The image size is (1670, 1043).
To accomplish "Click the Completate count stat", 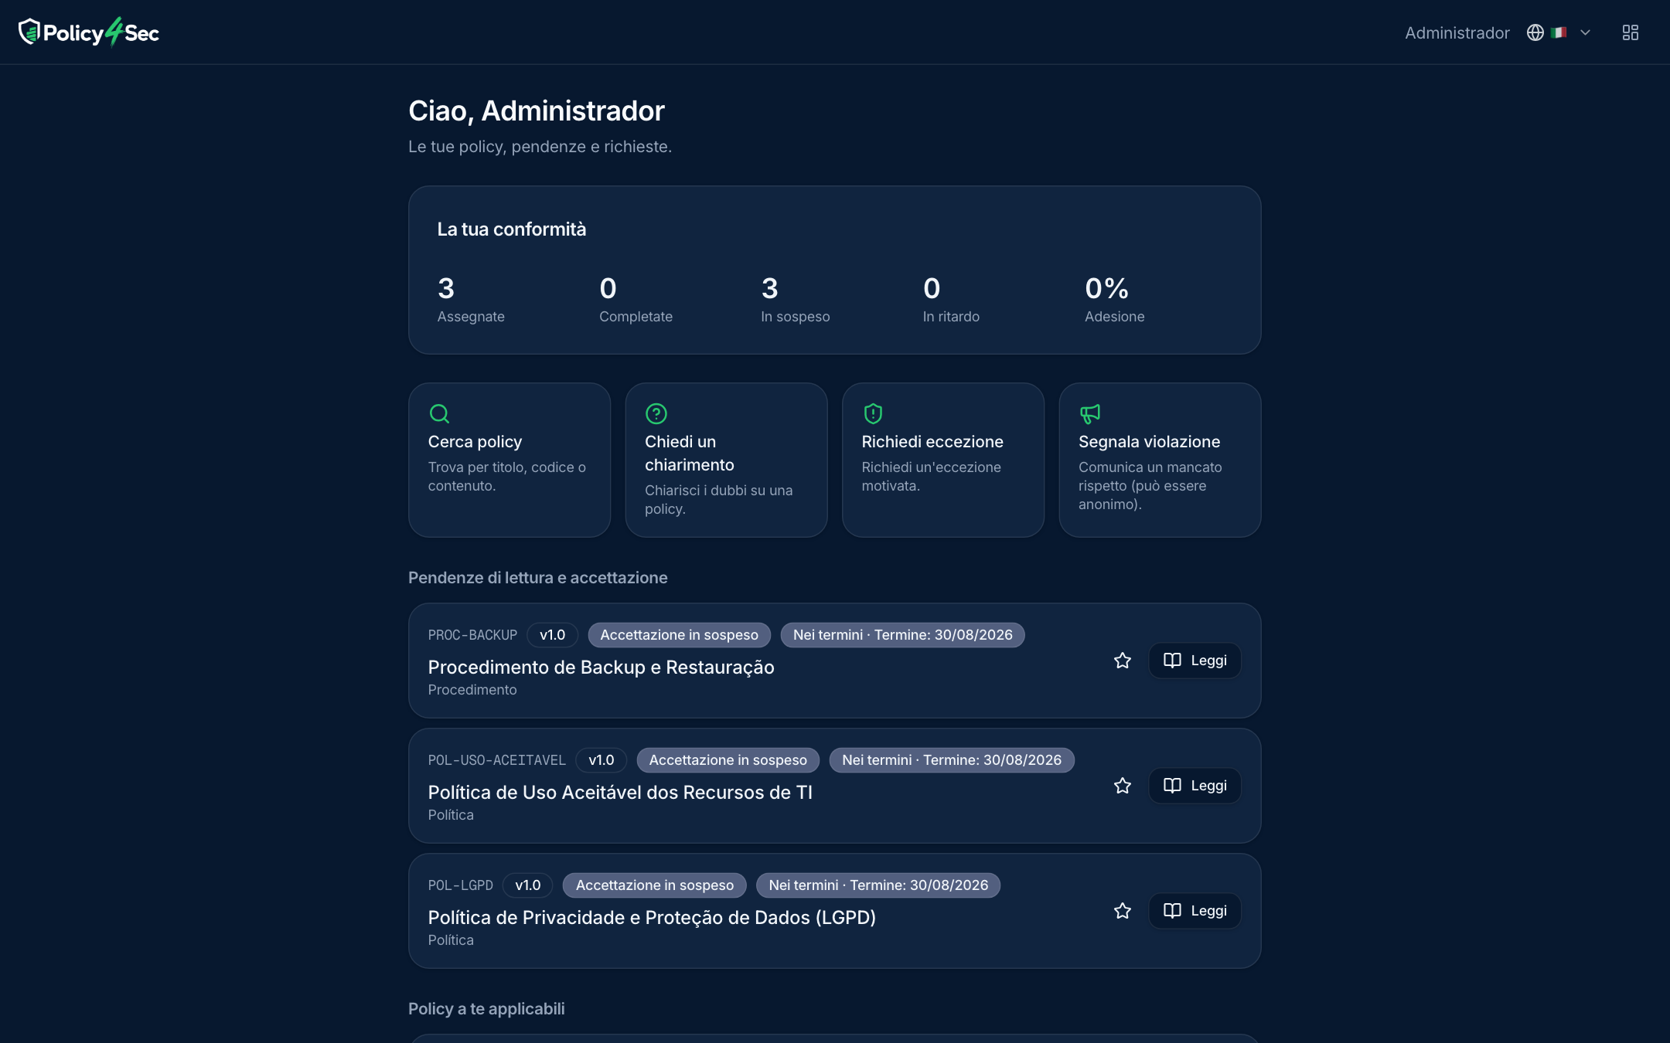I will coord(636,300).
